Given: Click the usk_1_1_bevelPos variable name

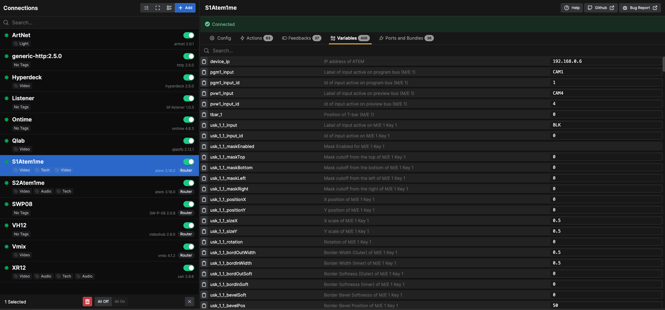Looking at the screenshot, I should 228,306.
